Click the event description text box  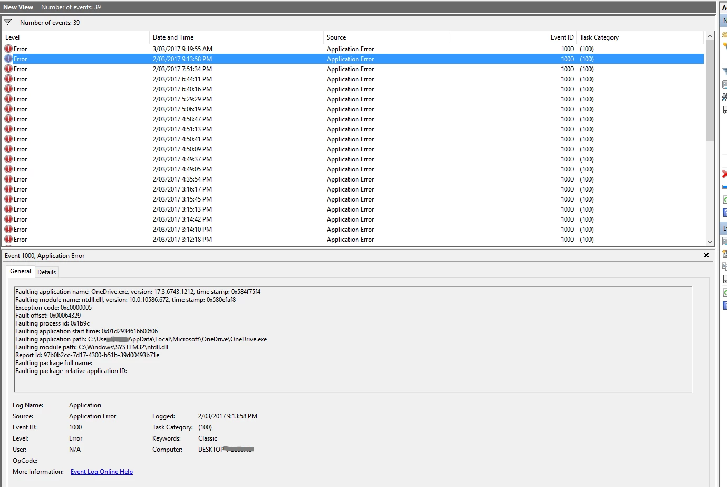pos(353,339)
